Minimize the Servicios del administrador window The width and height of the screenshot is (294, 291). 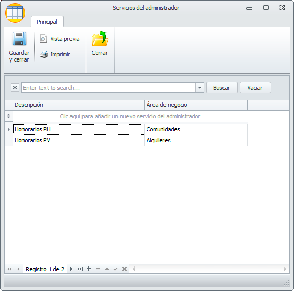249,8
